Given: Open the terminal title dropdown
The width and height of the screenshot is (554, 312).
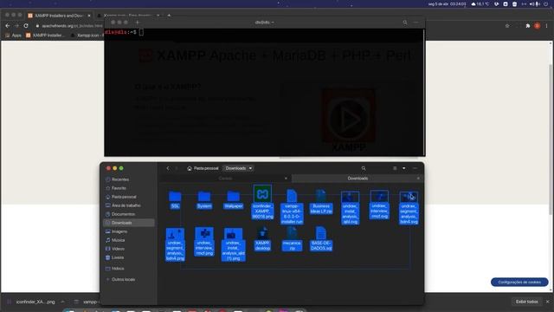Looking at the screenshot, I should (x=264, y=23).
